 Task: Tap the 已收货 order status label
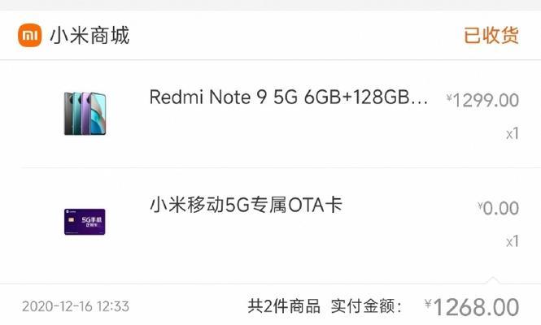(x=491, y=35)
